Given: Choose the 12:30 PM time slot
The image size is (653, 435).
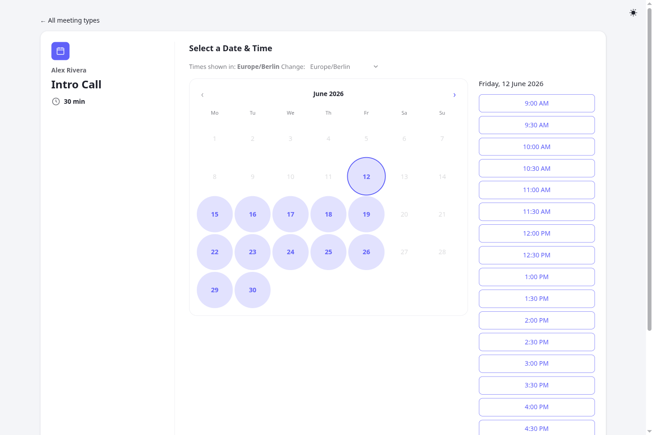Looking at the screenshot, I should (537, 255).
